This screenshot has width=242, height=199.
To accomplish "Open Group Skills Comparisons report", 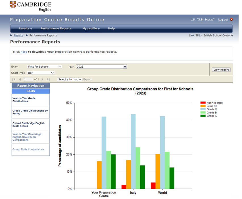I will click(31, 150).
